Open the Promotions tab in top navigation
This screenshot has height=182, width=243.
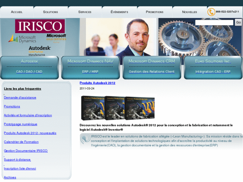(x=154, y=12)
